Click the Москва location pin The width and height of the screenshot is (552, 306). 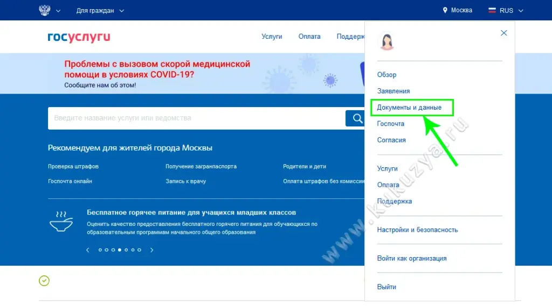click(x=445, y=10)
